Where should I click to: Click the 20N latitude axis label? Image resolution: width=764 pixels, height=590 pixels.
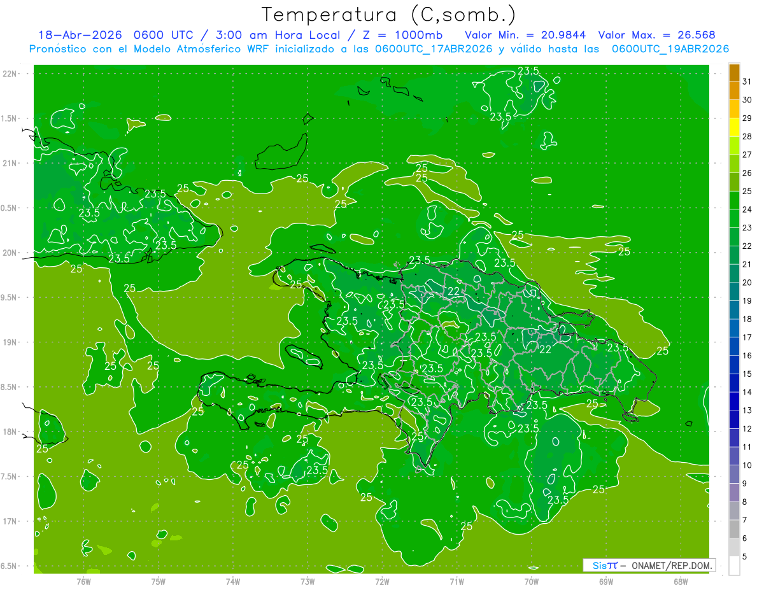9,253
